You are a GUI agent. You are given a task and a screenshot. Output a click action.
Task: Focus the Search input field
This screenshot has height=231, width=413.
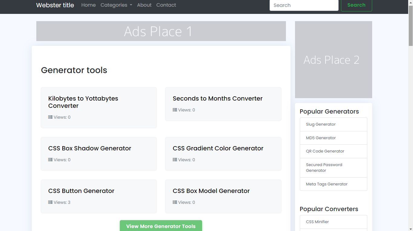coord(304,5)
